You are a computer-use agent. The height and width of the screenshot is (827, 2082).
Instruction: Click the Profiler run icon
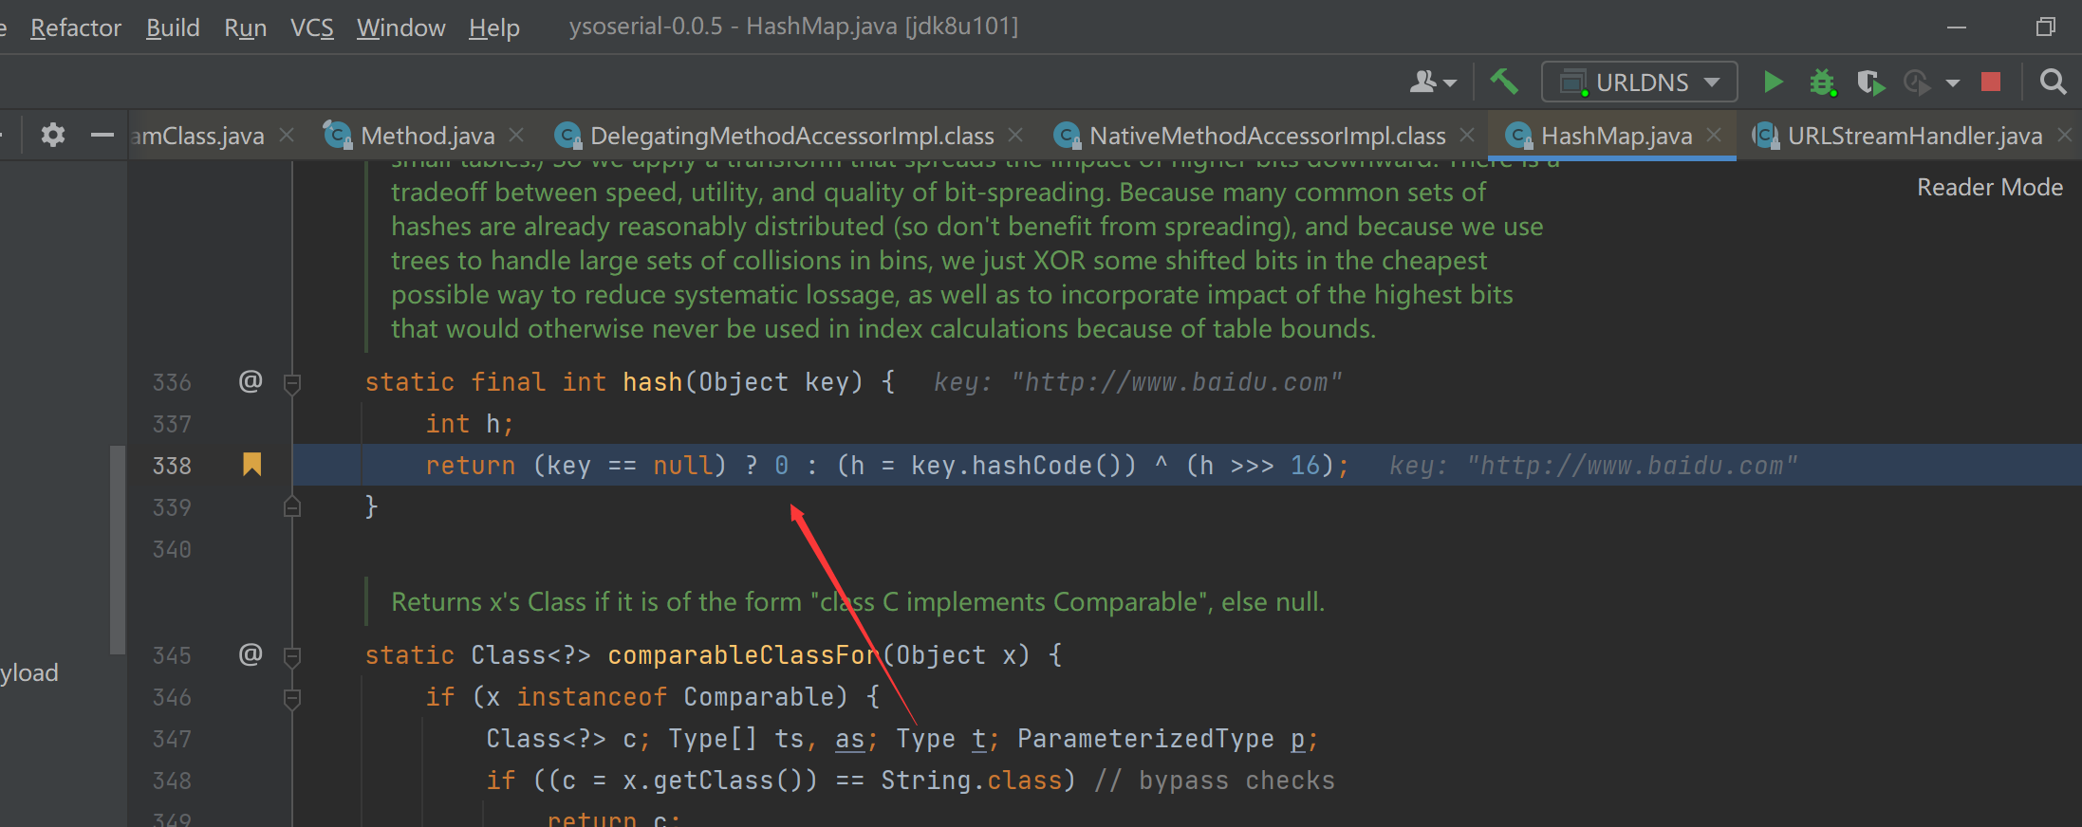pyautogui.click(x=1917, y=83)
